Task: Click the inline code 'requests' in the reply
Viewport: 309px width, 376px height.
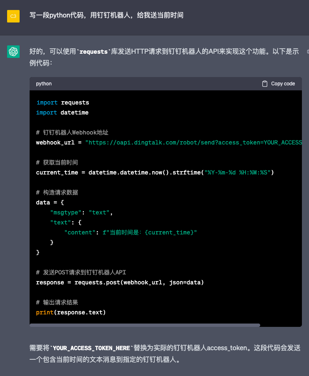Action: [x=93, y=52]
